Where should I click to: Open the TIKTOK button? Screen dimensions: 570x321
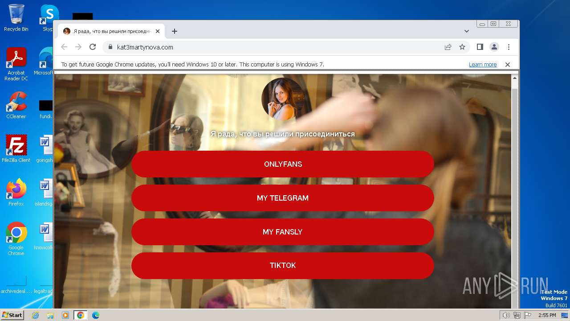[283, 265]
